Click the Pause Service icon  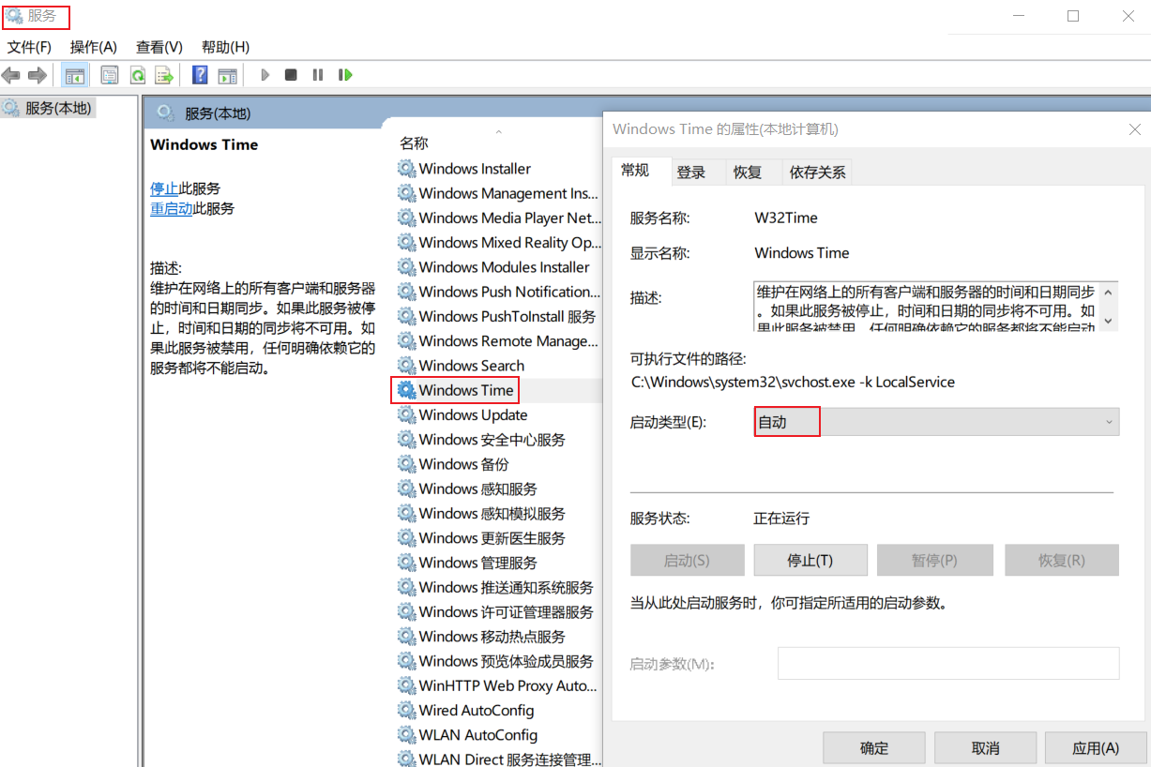point(318,75)
